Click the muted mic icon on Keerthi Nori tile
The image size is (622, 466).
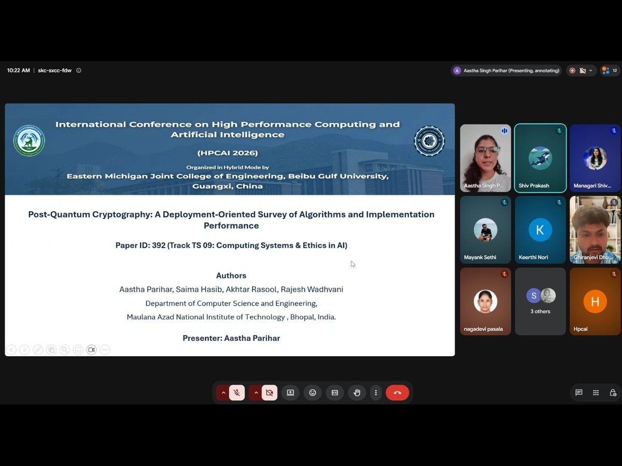[x=559, y=202]
